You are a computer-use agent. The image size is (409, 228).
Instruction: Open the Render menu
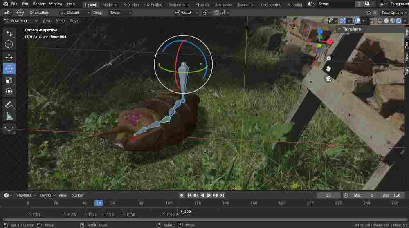tap(38, 4)
